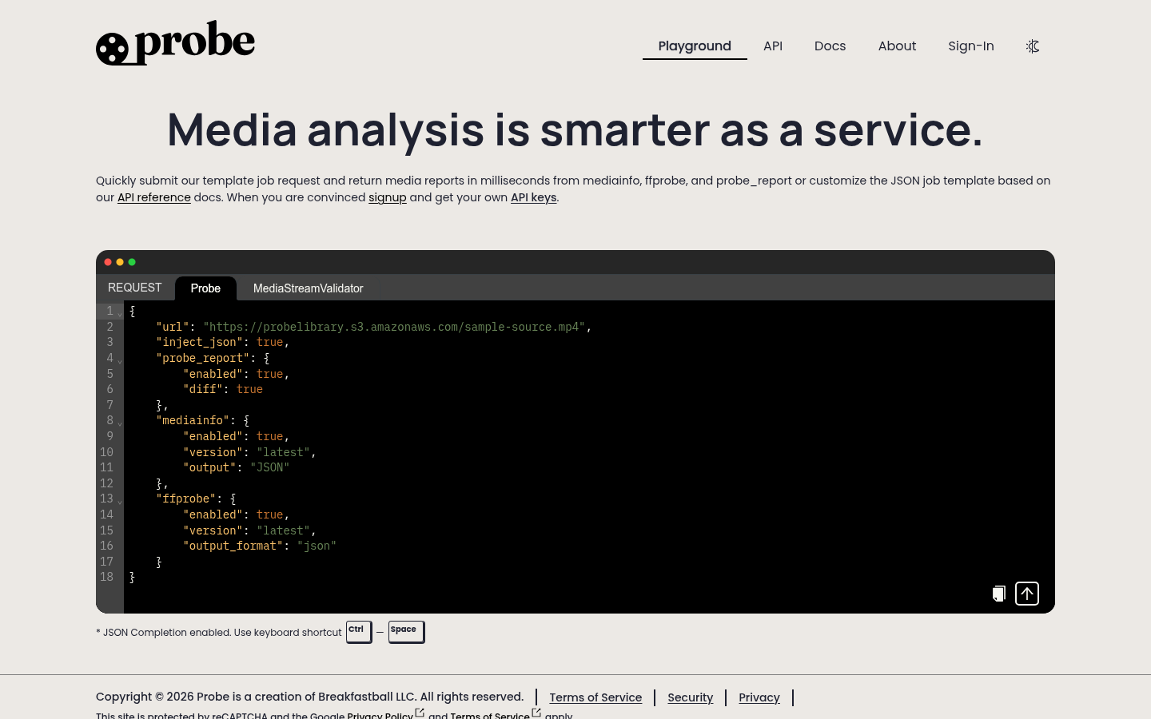Click the "JSON" output value on line 11
The image size is (1151, 719).
[269, 467]
